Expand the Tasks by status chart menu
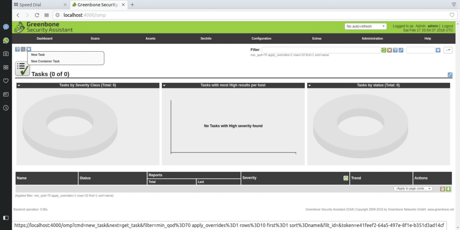 tap(309, 86)
